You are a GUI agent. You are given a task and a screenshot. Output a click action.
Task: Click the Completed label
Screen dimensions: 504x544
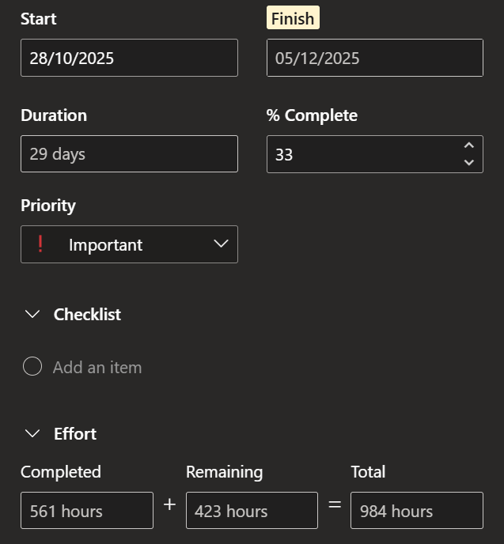click(61, 472)
